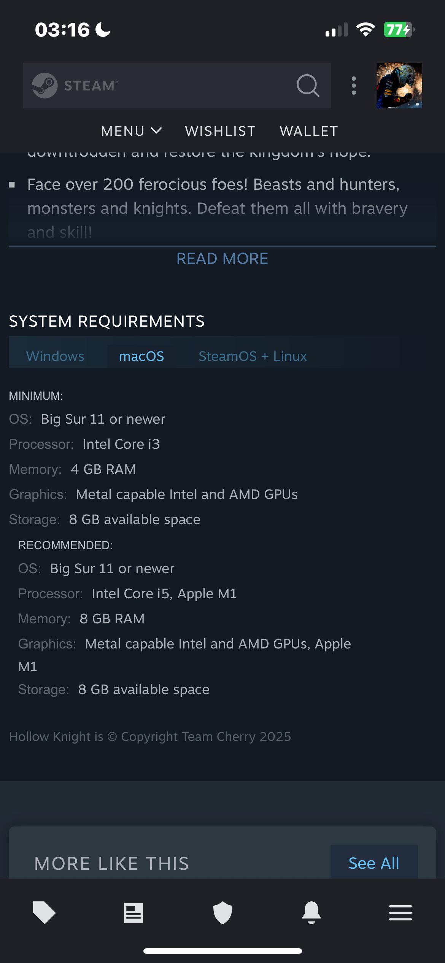Tap the iOS home indicator bar
The width and height of the screenshot is (445, 963).
[222, 951]
